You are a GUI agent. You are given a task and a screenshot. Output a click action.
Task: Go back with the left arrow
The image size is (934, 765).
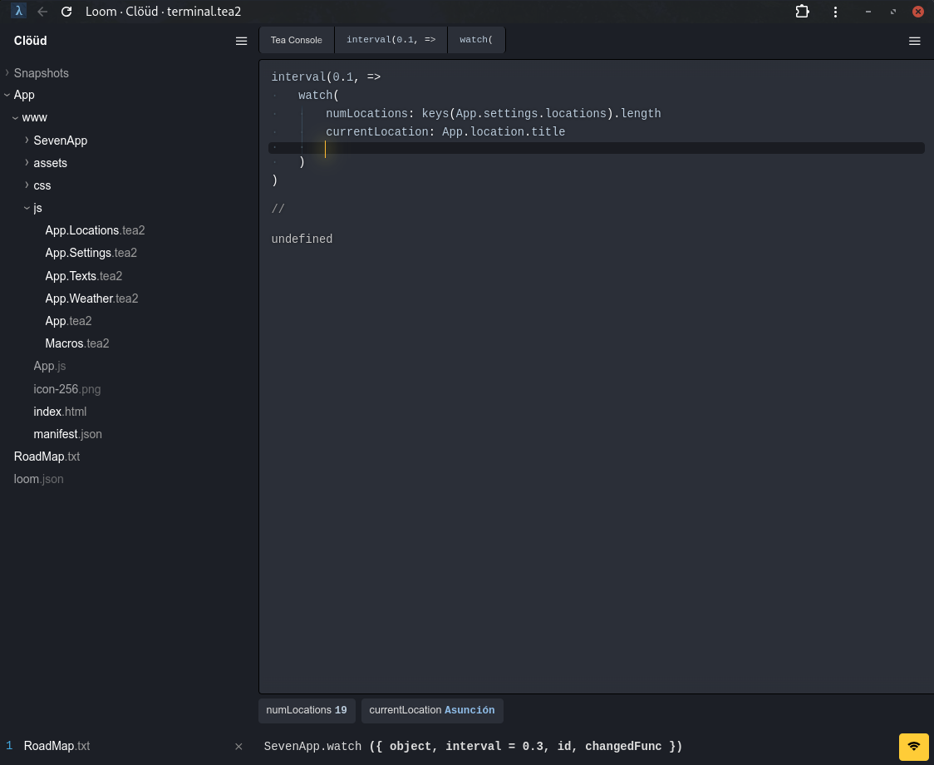point(42,12)
